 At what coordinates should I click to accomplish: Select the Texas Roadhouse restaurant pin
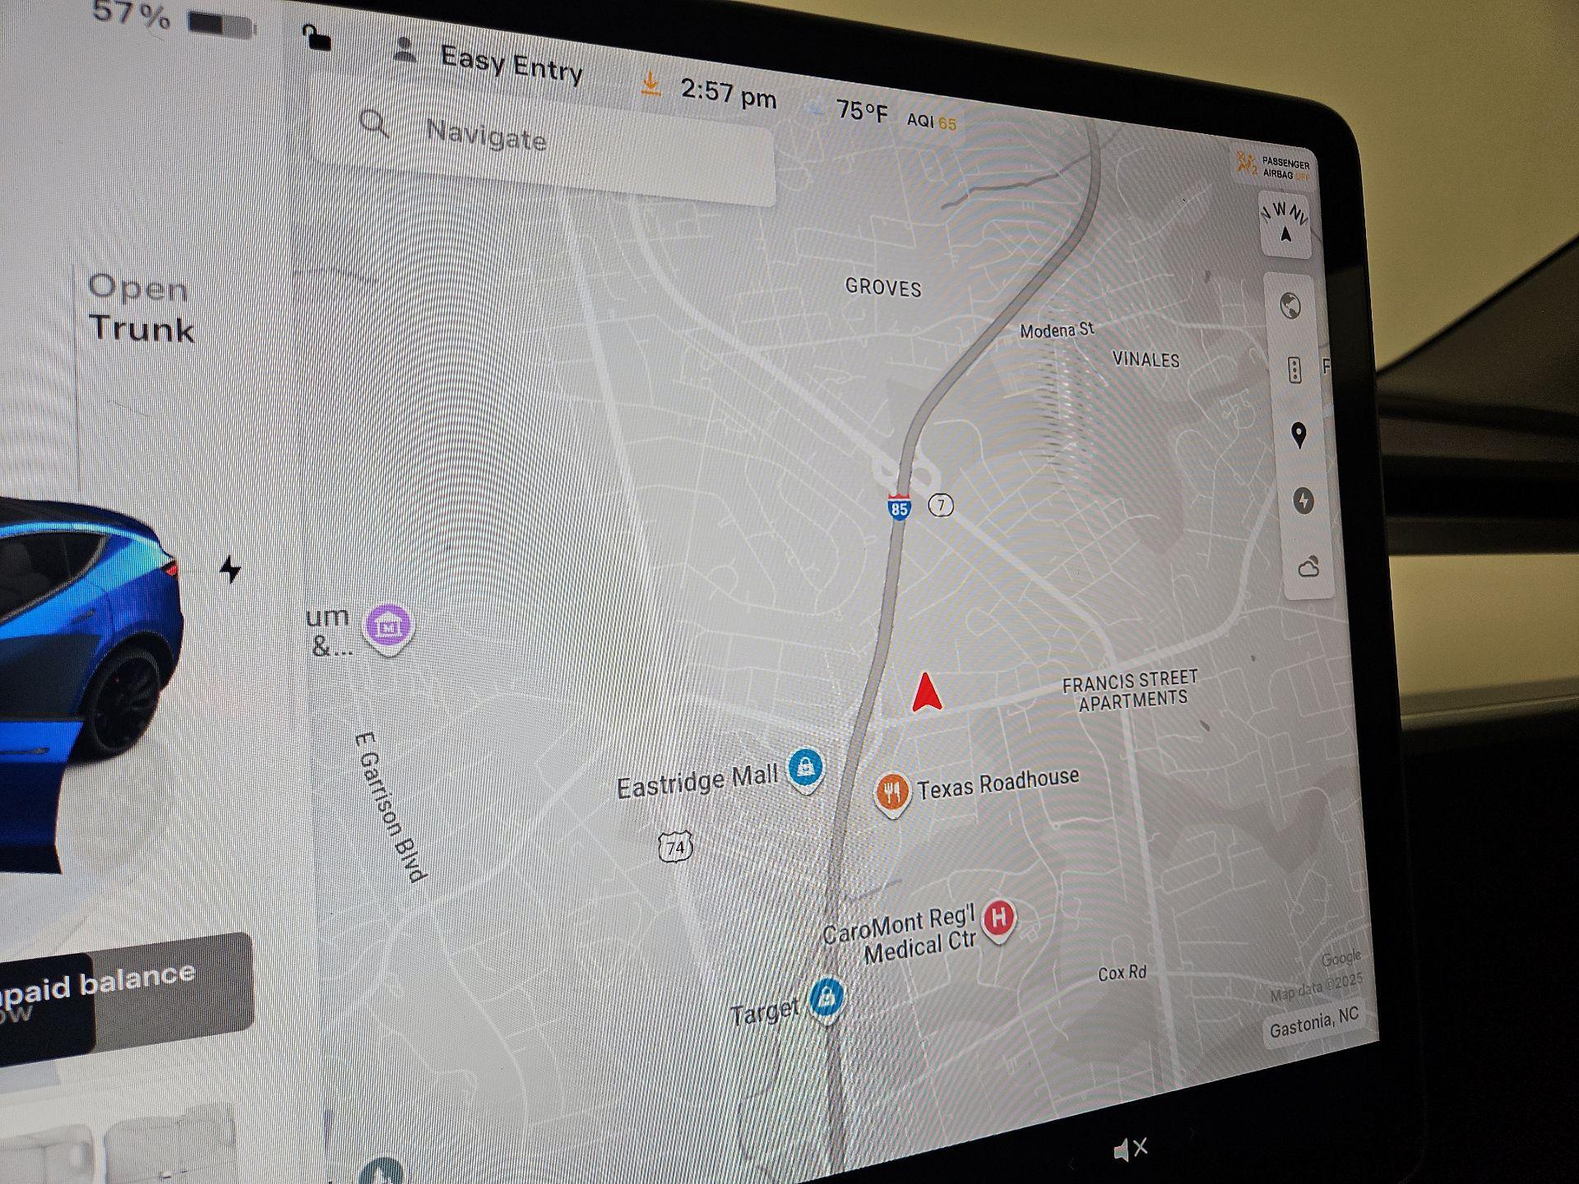coord(891,794)
